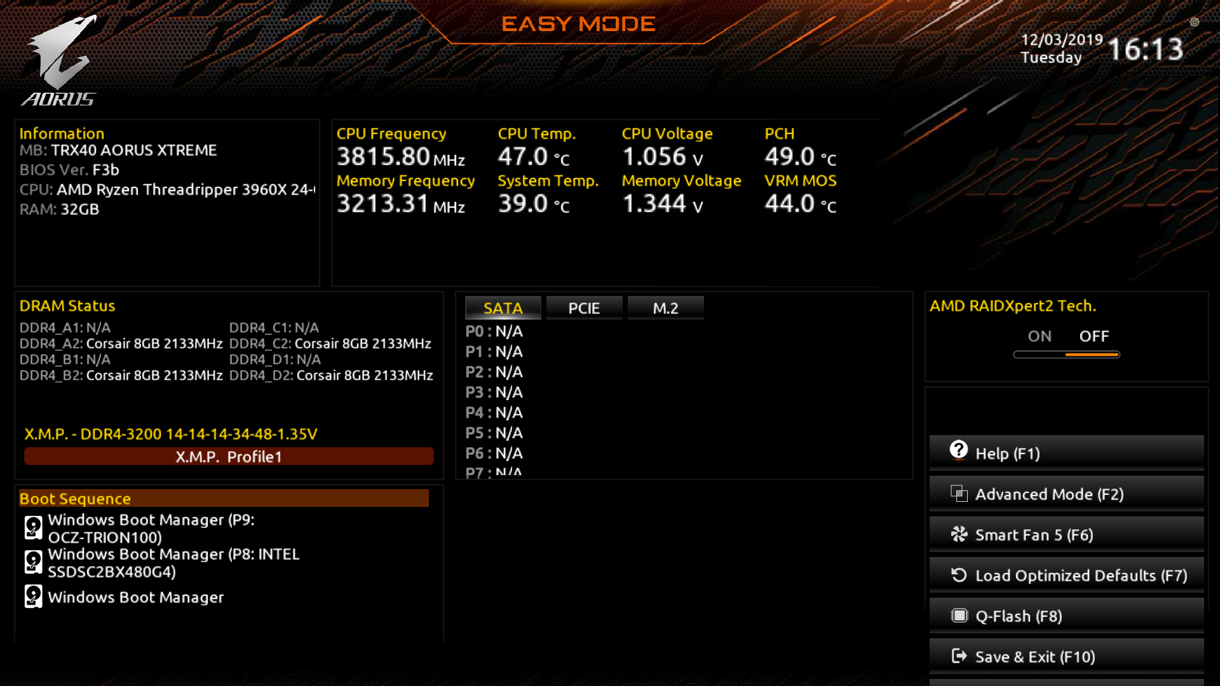Click the Help question mark icon
Screen dimensions: 1220x686
(958, 450)
